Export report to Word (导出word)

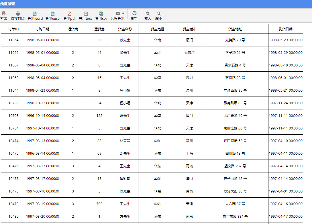[x=35, y=14]
